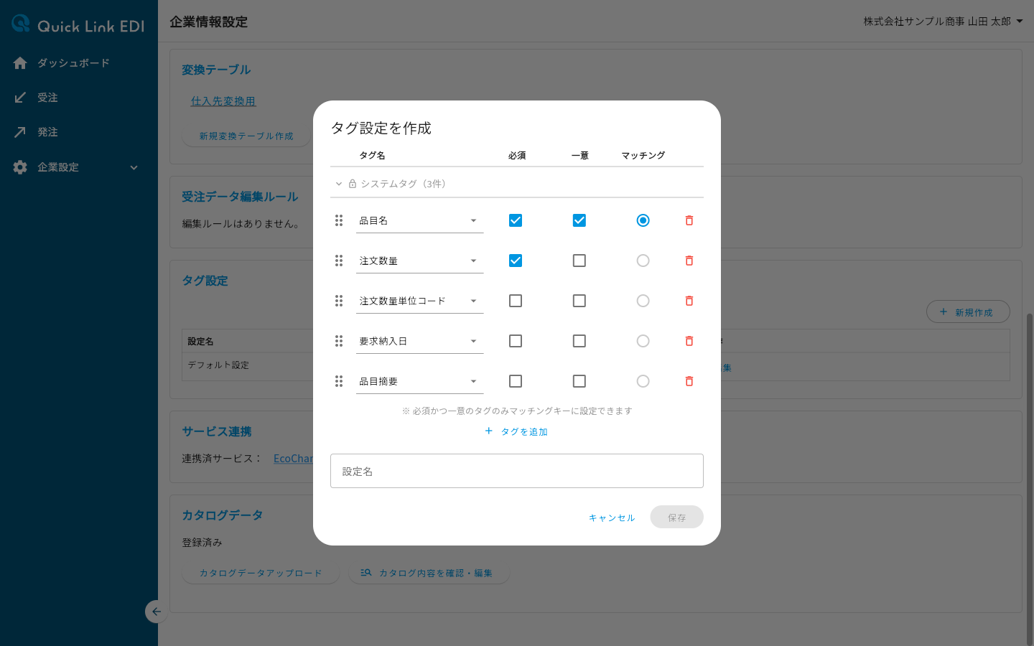This screenshot has width=1034, height=646.
Task: Click the 企業設定 gear icon
Action: 20,167
